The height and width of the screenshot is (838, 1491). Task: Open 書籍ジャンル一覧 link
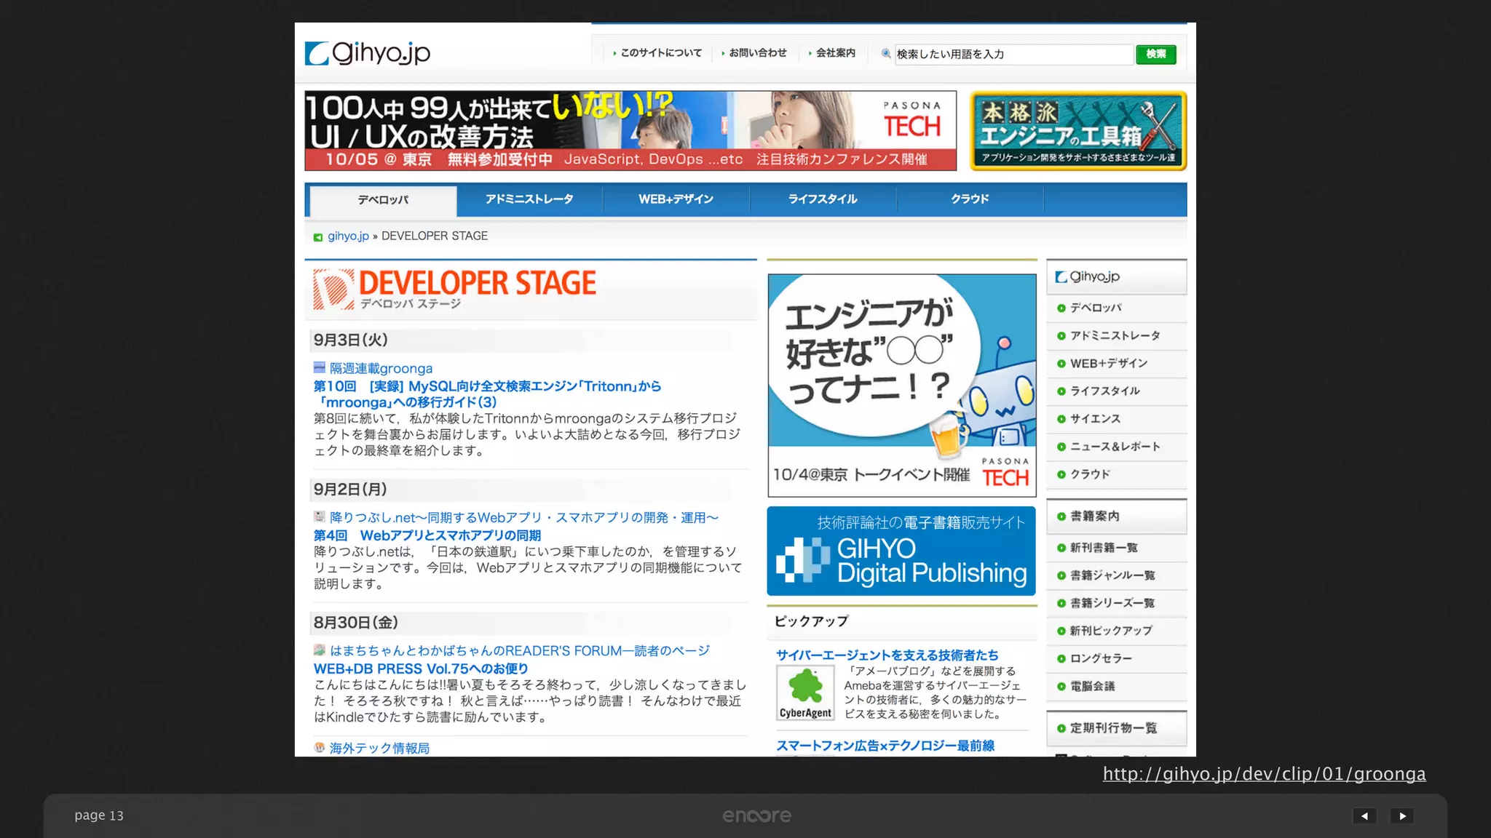[x=1112, y=575]
